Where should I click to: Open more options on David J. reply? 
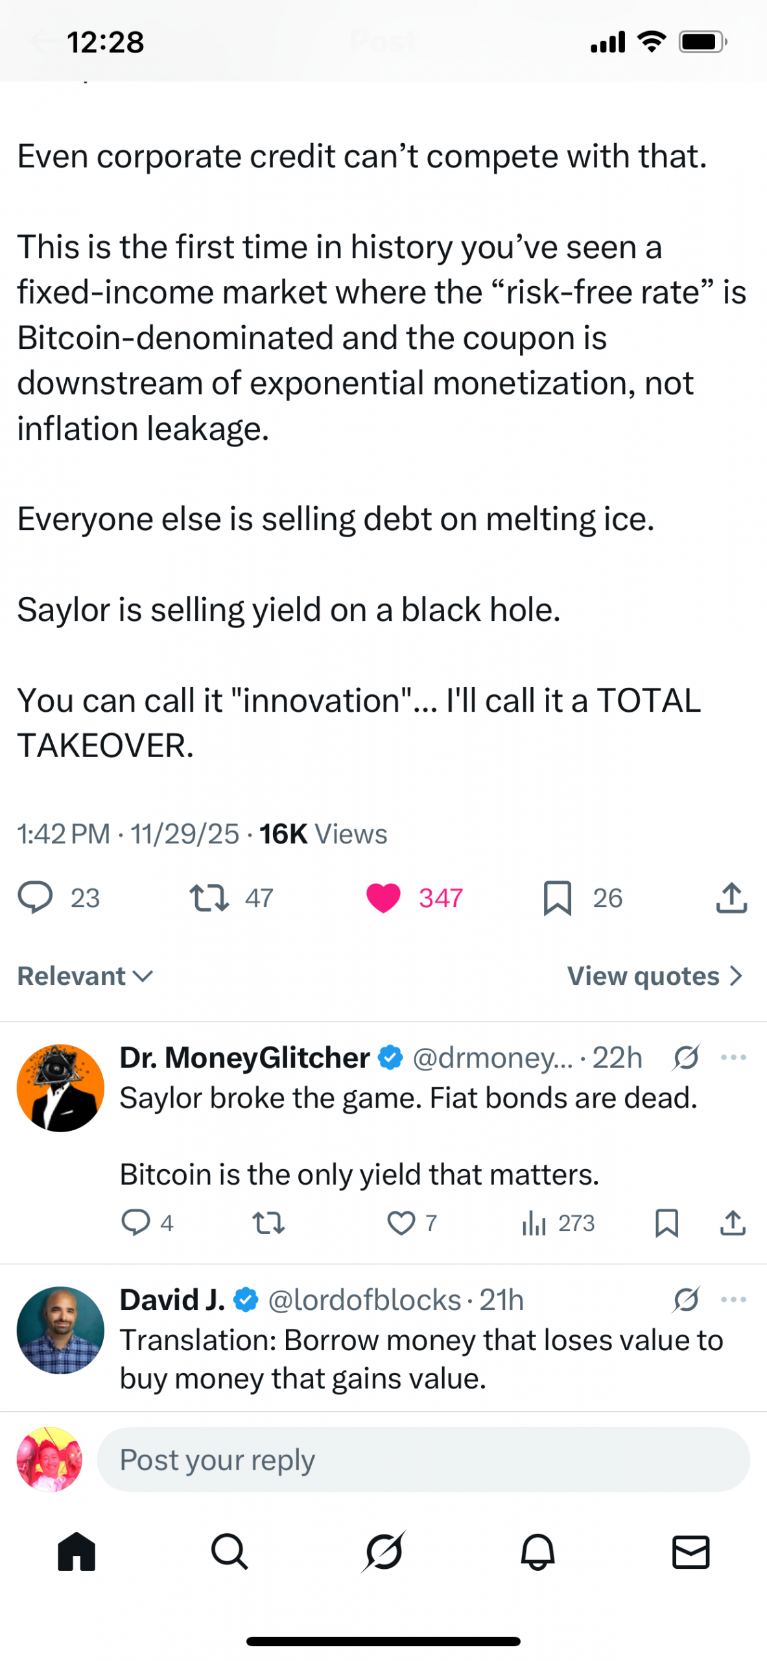tap(733, 1300)
